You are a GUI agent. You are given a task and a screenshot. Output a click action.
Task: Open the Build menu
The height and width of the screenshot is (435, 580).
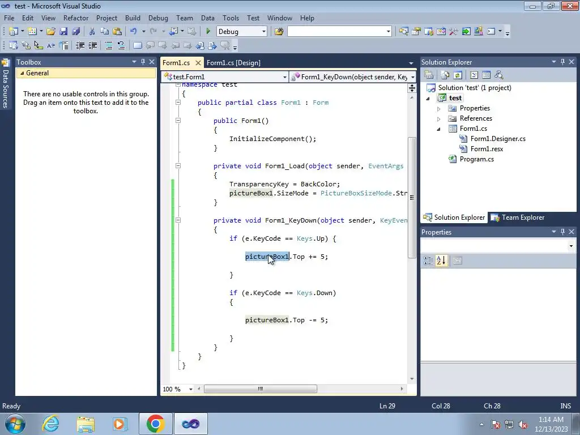pos(133,18)
